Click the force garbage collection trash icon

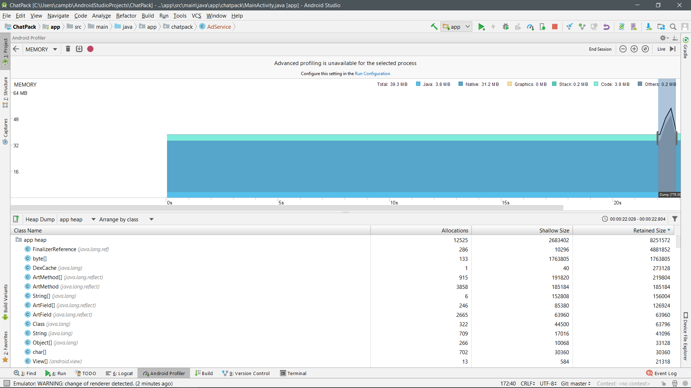tap(68, 49)
